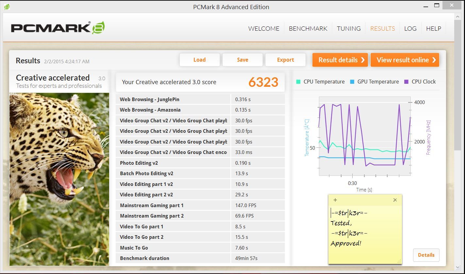Click the Load button
The image size is (465, 274).
pyautogui.click(x=199, y=60)
